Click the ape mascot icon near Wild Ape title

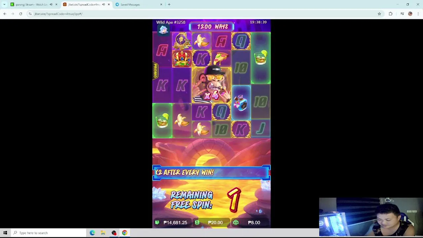point(163,30)
